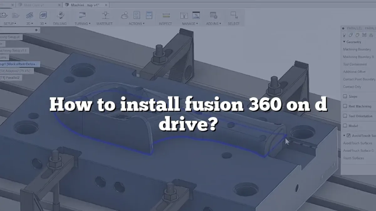
Task: Close the Mold Core v1 tab
Action: (x=59, y=5)
